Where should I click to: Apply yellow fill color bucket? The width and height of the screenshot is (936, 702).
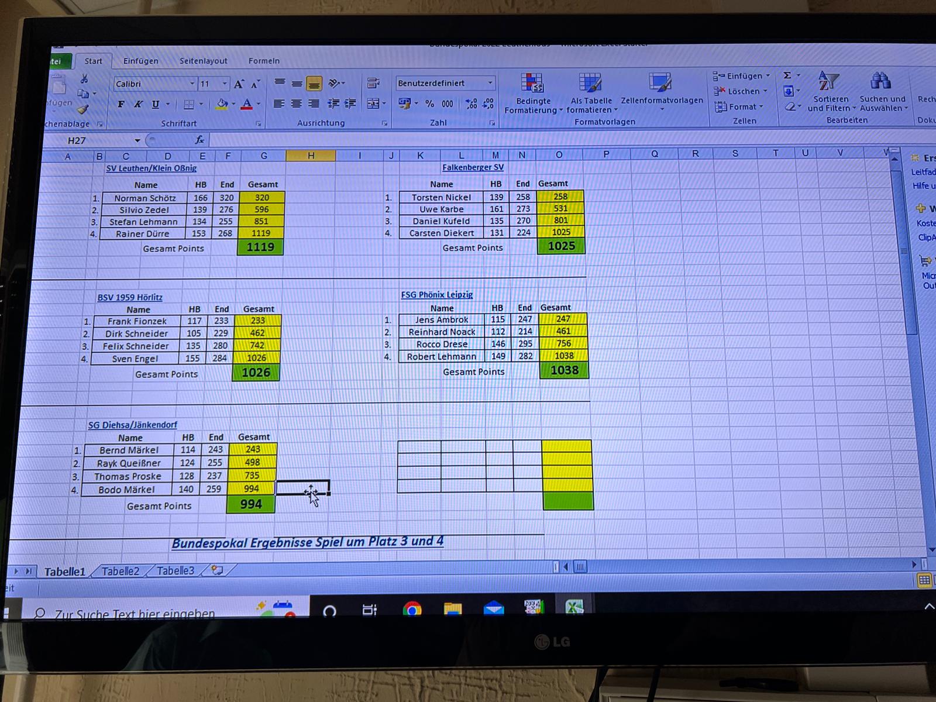click(x=222, y=104)
